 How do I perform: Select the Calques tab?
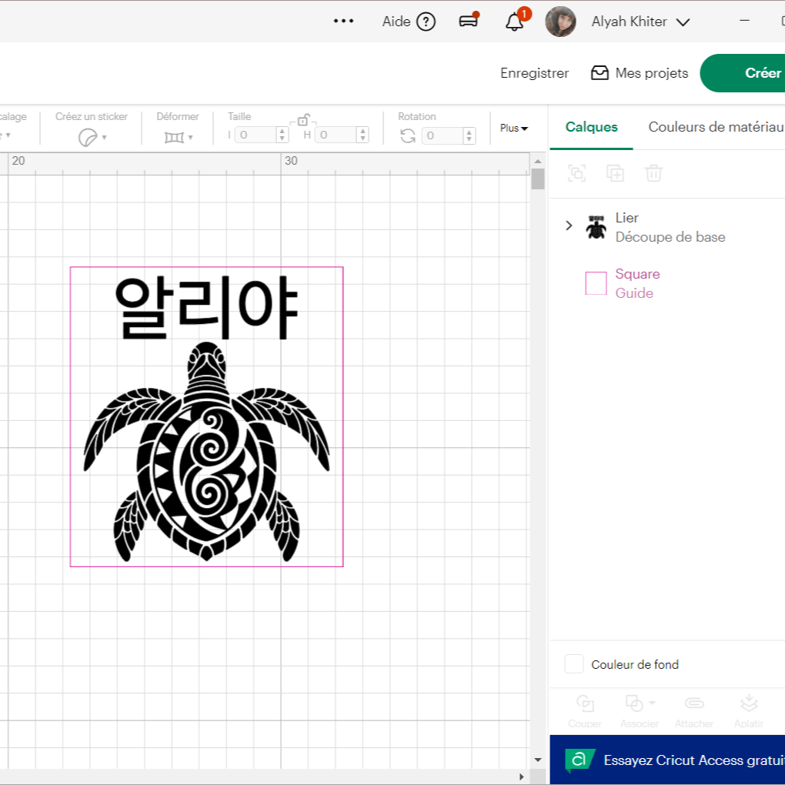(x=591, y=127)
